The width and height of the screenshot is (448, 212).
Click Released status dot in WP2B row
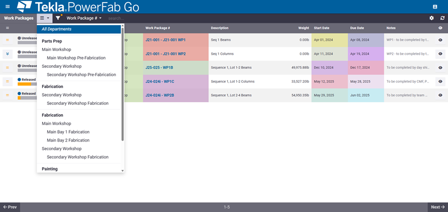(19, 94)
